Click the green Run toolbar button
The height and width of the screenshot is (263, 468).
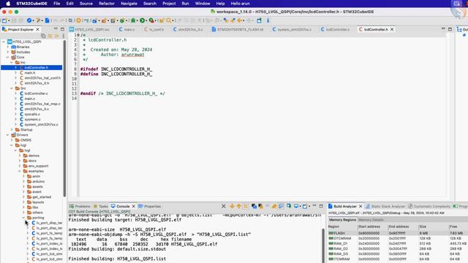click(143, 20)
